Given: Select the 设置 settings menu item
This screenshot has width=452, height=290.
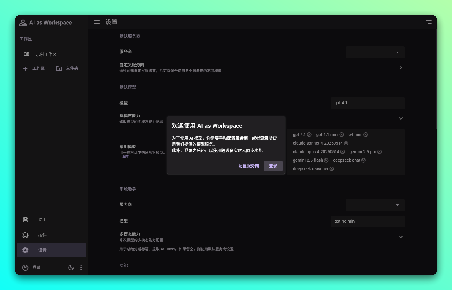Looking at the screenshot, I should tap(52, 250).
